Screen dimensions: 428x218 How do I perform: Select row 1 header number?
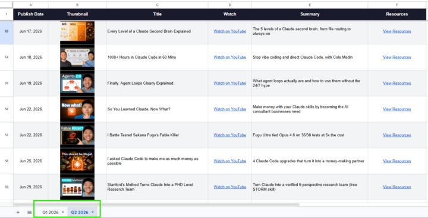(x=7, y=14)
